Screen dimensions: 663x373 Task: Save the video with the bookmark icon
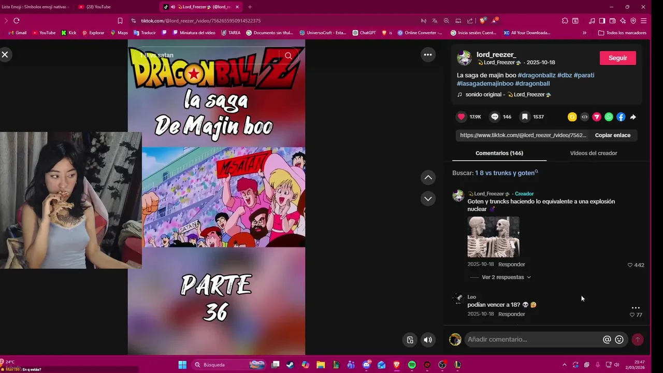pos(525,117)
